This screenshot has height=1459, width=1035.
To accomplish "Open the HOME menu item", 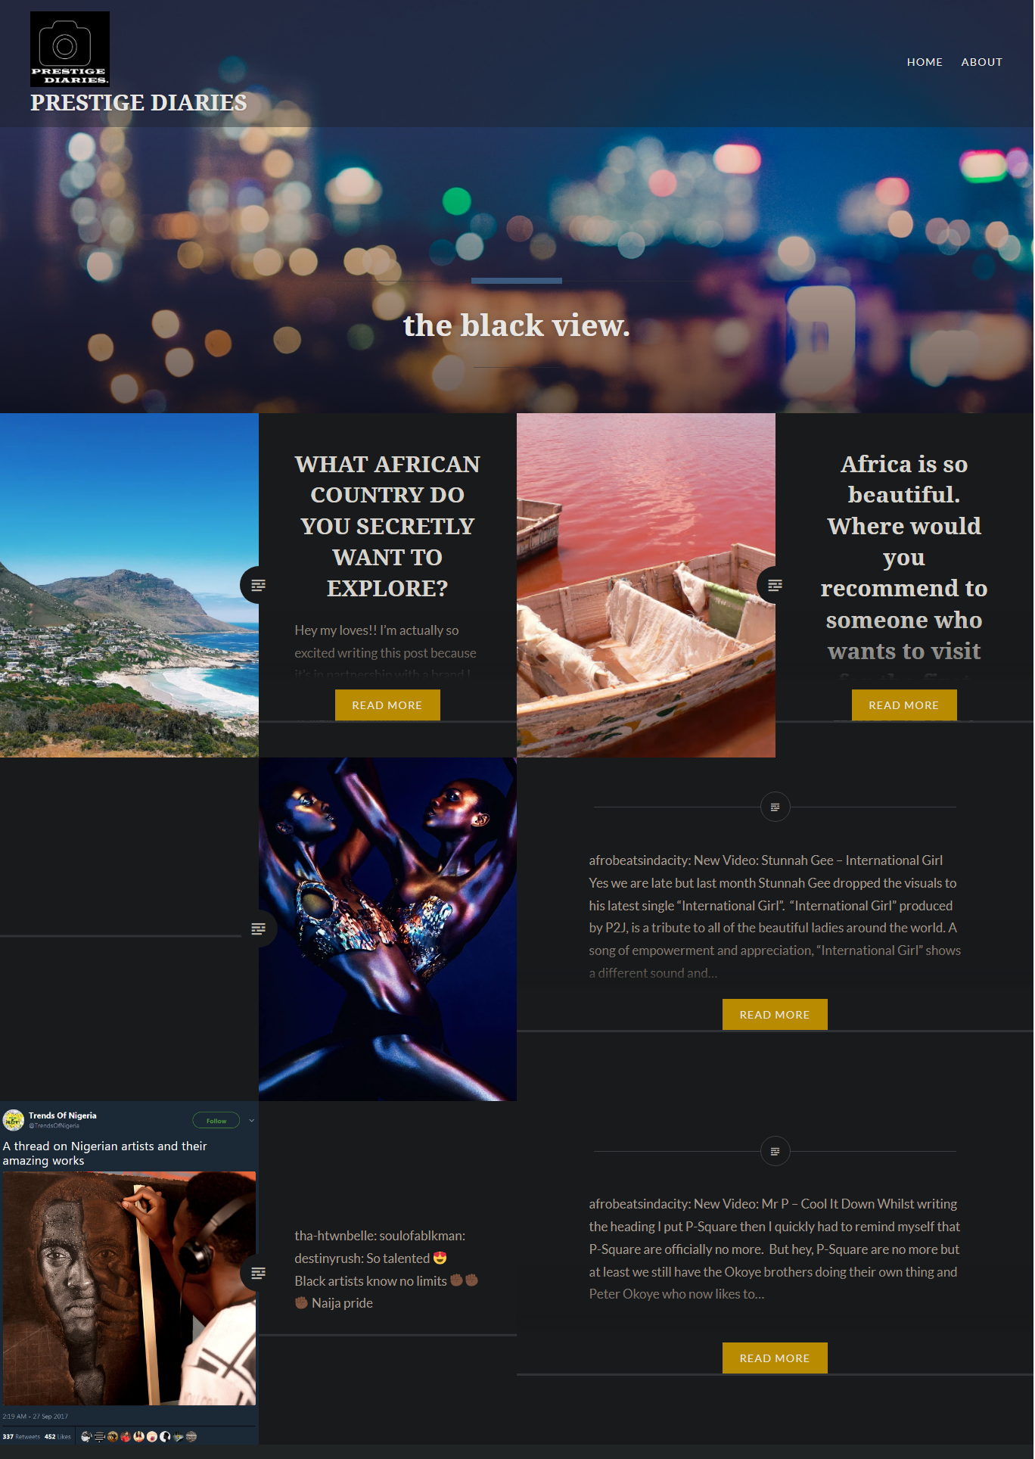I will (x=925, y=62).
